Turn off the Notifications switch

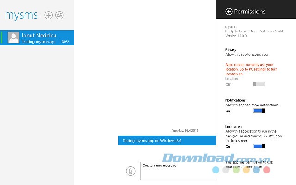[259, 111]
